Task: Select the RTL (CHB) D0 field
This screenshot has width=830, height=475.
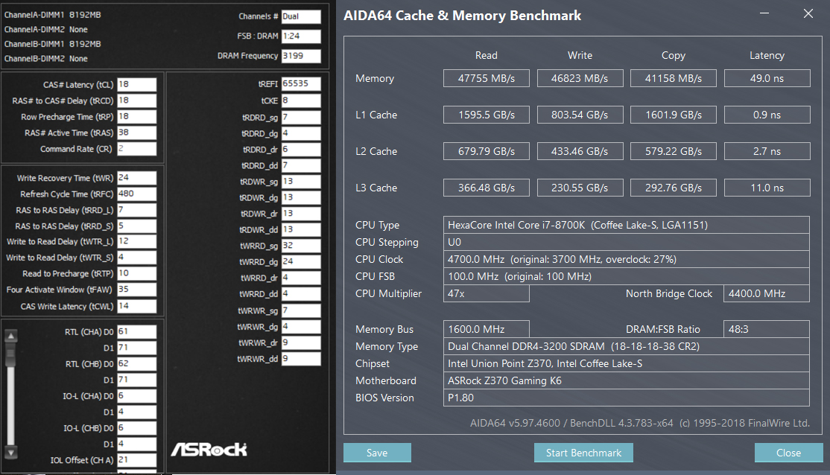Action: tap(136, 364)
